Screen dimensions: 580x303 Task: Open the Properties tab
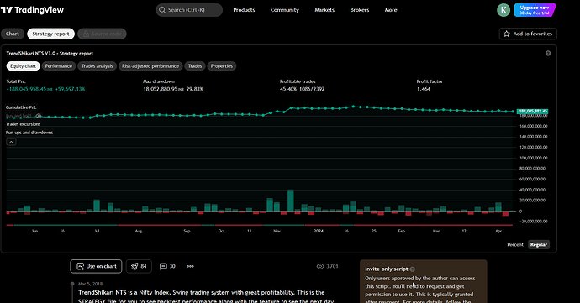click(x=222, y=66)
